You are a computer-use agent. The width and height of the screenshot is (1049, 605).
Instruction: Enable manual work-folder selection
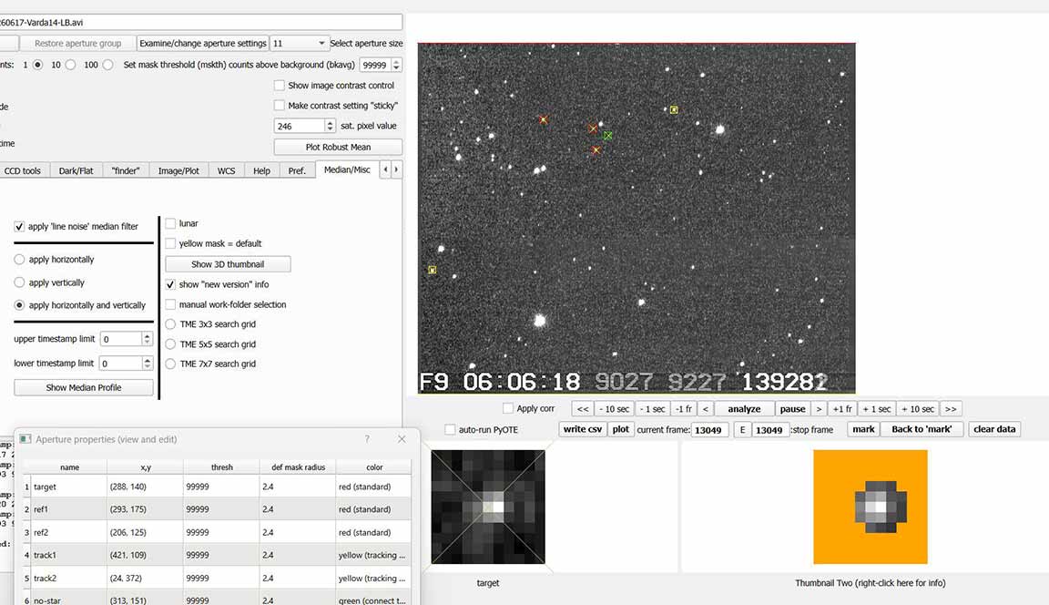[170, 304]
